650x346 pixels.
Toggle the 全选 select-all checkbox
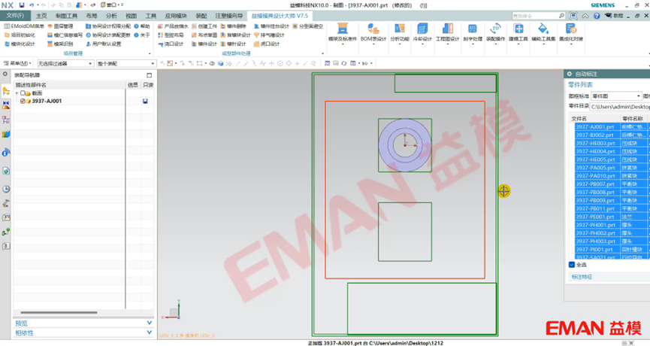click(572, 265)
